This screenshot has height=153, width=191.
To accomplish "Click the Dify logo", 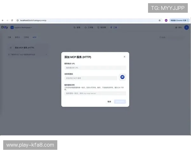I will 4,27.
